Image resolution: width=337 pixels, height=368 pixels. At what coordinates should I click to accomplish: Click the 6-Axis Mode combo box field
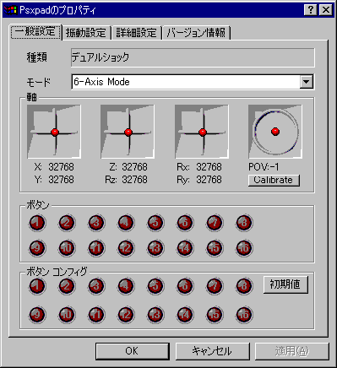193,82
